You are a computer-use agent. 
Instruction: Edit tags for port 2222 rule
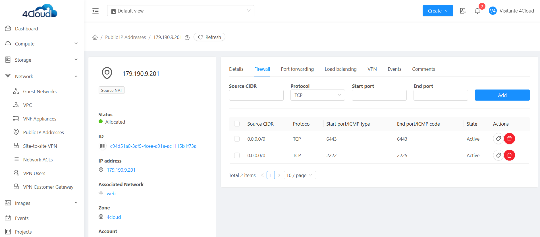coord(498,155)
